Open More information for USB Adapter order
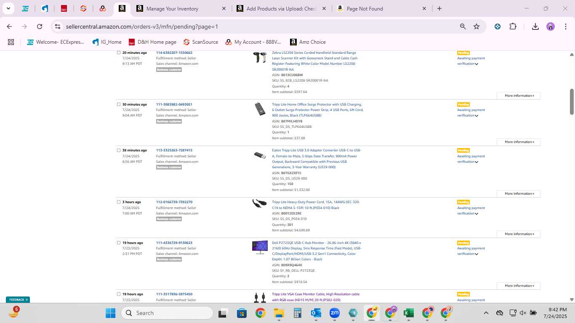 click(x=519, y=193)
